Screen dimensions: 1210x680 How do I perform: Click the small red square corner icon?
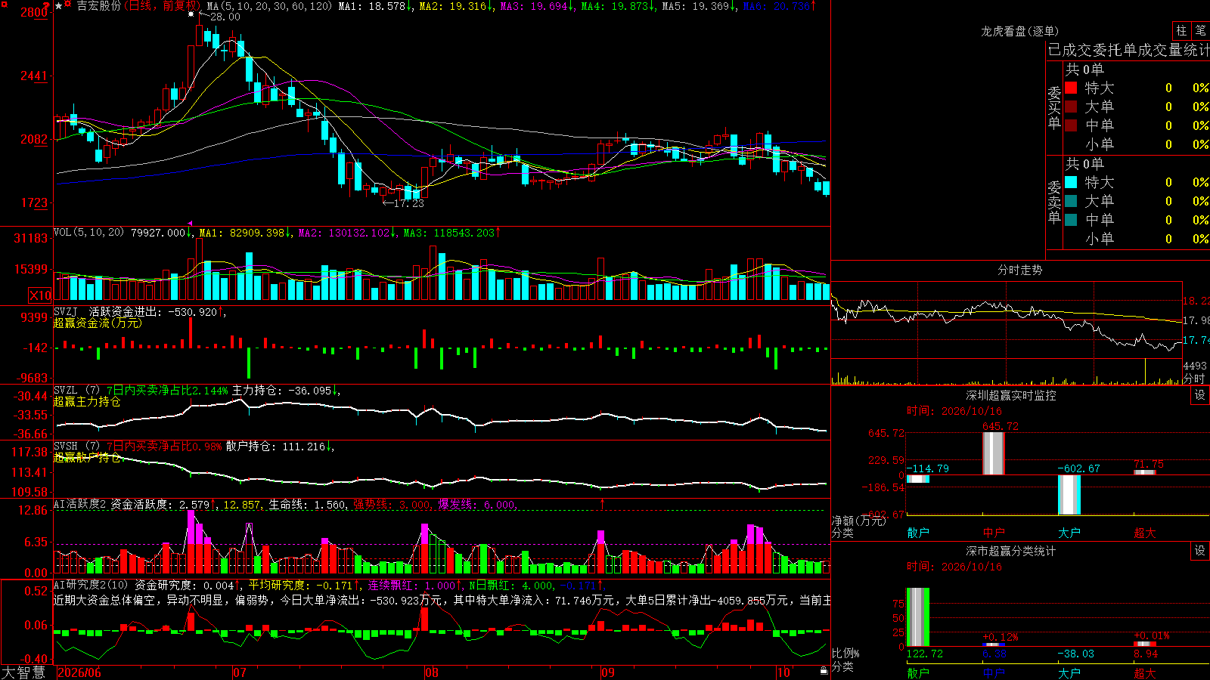point(3,3)
